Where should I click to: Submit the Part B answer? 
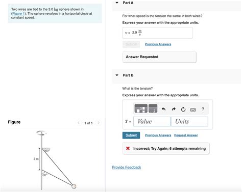coord(131,135)
